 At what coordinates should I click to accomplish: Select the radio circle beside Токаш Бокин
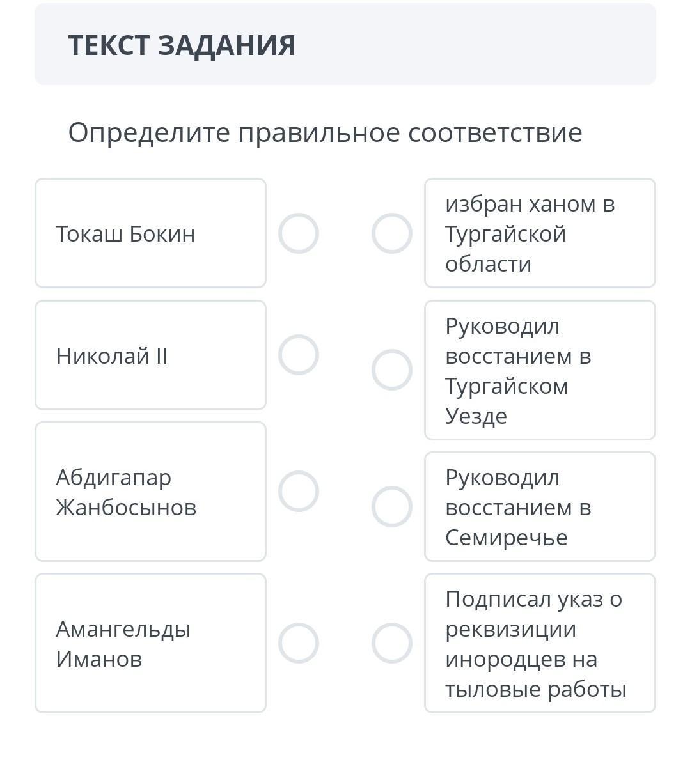point(299,233)
